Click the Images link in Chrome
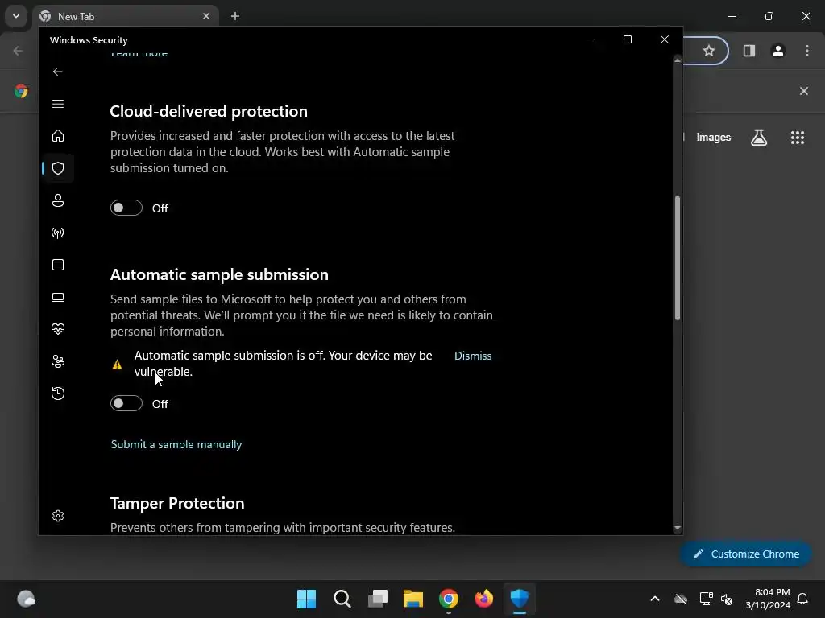This screenshot has height=618, width=825. pos(714,138)
